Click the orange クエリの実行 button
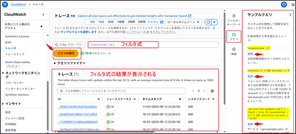The width and height of the screenshot is (296, 134). [x=66, y=53]
